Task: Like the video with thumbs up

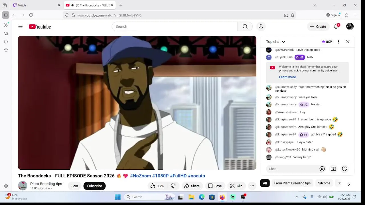Action: point(157,186)
